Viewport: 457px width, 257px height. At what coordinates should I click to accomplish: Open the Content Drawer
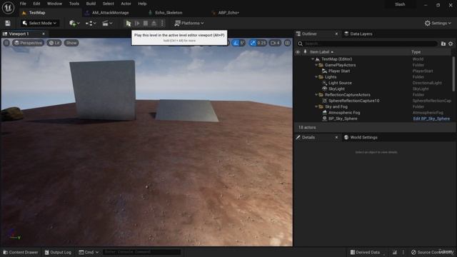[x=21, y=252]
